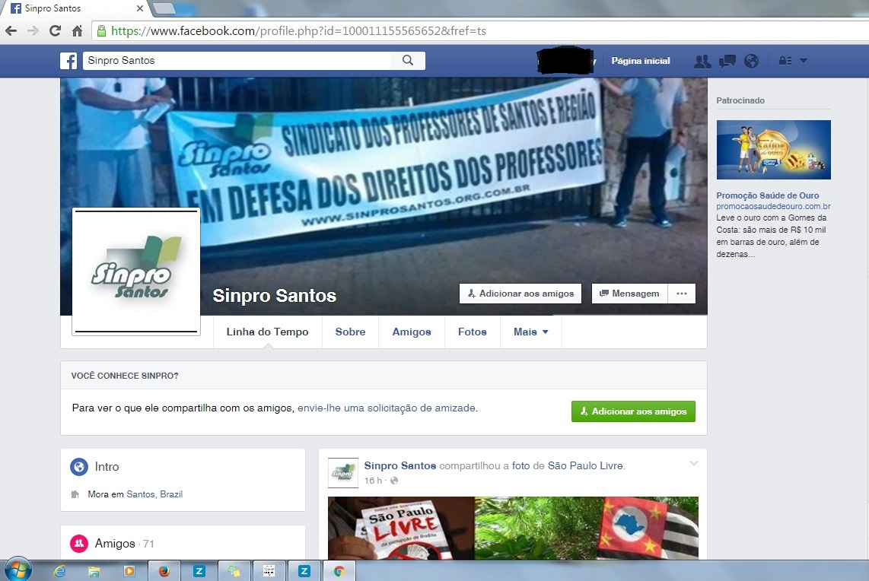Select the Amigos tab
869x581 pixels.
coord(412,332)
